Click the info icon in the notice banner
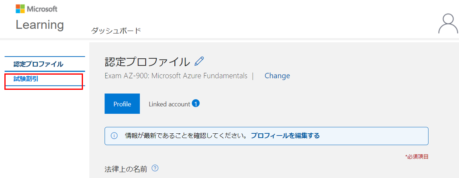 click(114, 136)
